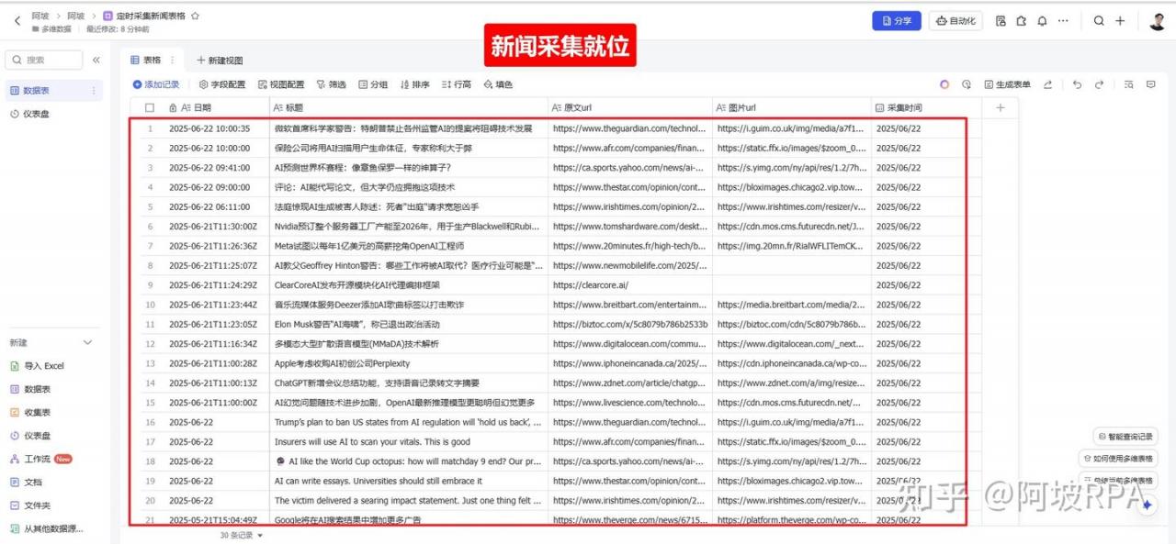The image size is (1176, 544).
Task: Open the 排序 sort menu
Action: tap(415, 84)
